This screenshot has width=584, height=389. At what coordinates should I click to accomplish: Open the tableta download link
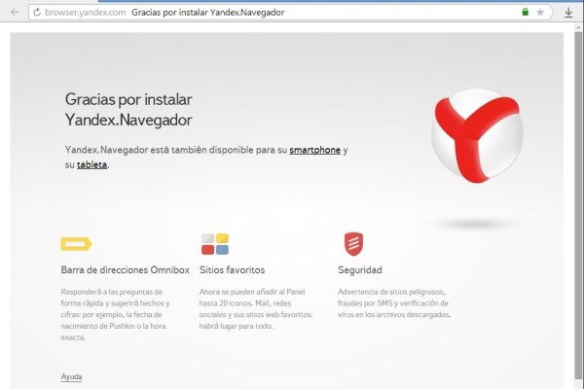click(91, 164)
